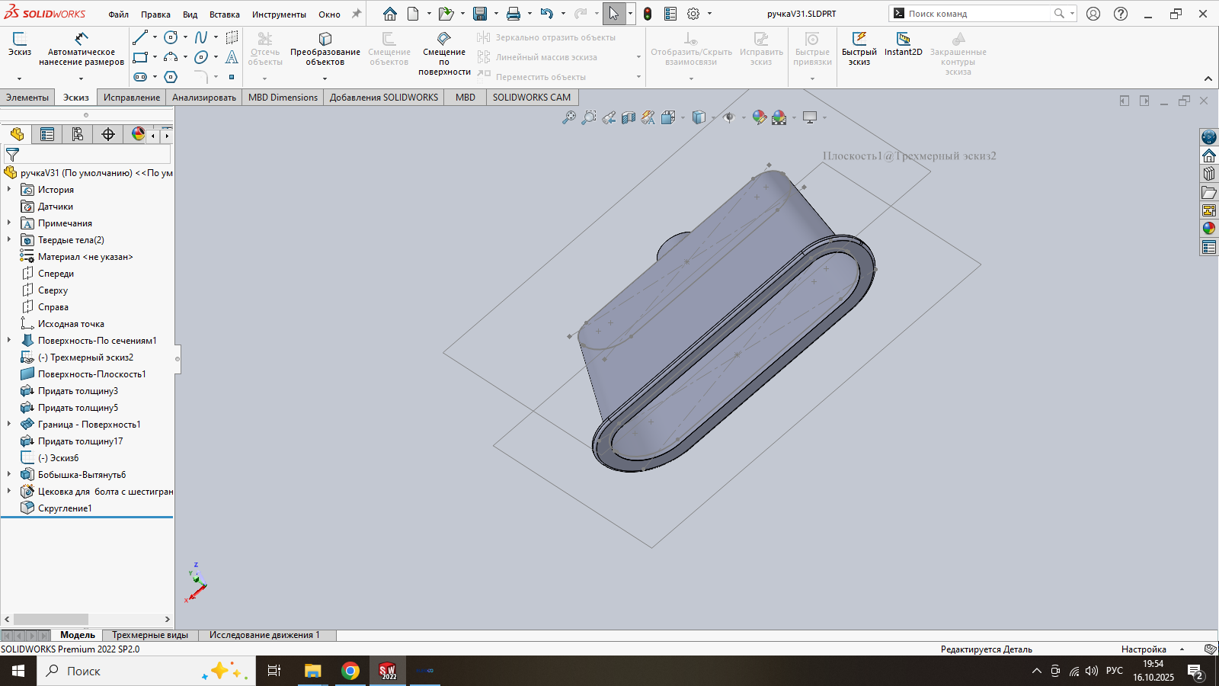1219x686 pixels.
Task: Switch to the Анализировать tab
Action: 203,98
